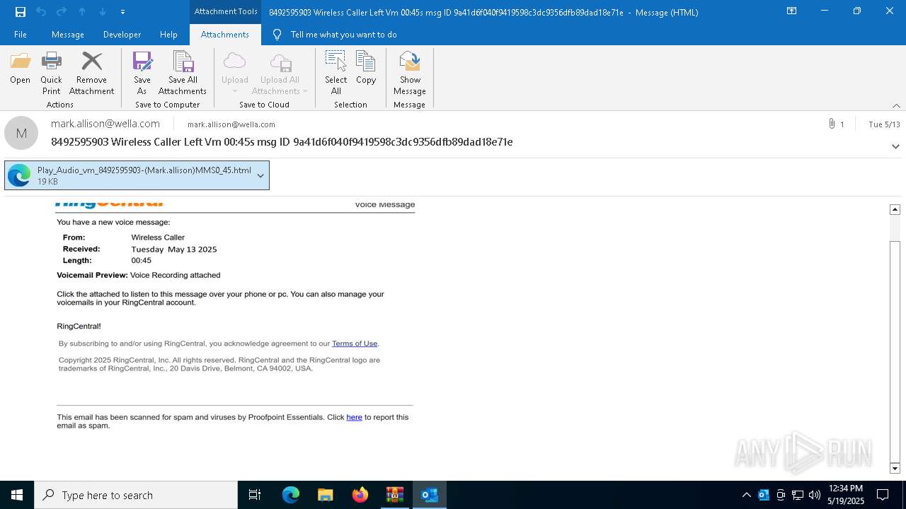Click the sender avatar circle M
The height and width of the screenshot is (509, 906).
click(x=21, y=133)
